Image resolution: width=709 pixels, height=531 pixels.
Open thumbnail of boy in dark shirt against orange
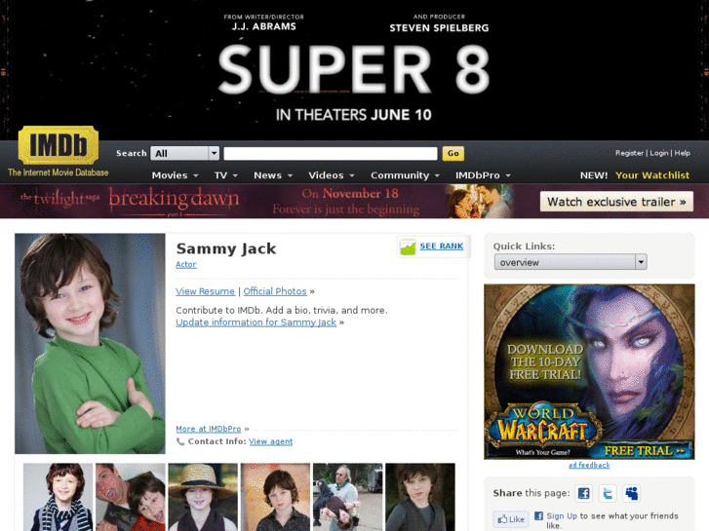click(x=275, y=497)
